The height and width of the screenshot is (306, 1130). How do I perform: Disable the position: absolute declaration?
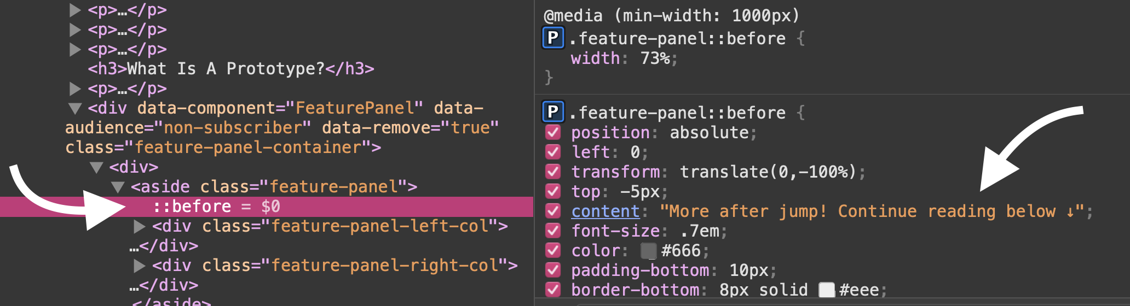tap(553, 133)
